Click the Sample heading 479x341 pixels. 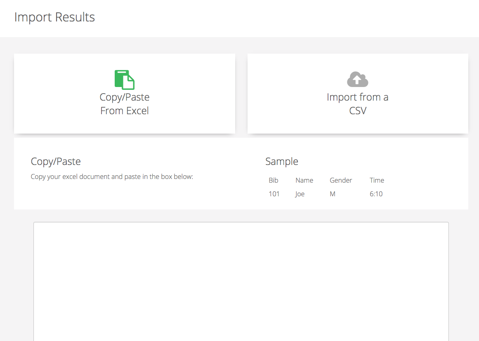[x=282, y=161]
